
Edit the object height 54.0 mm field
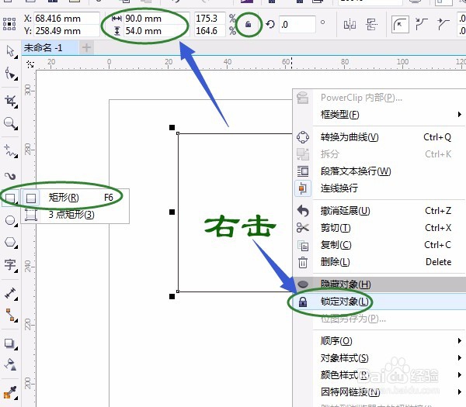point(156,31)
